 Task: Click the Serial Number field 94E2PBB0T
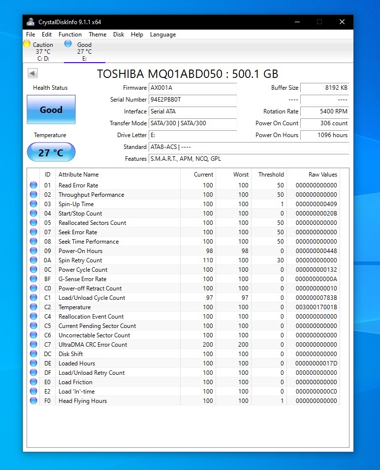(192, 100)
